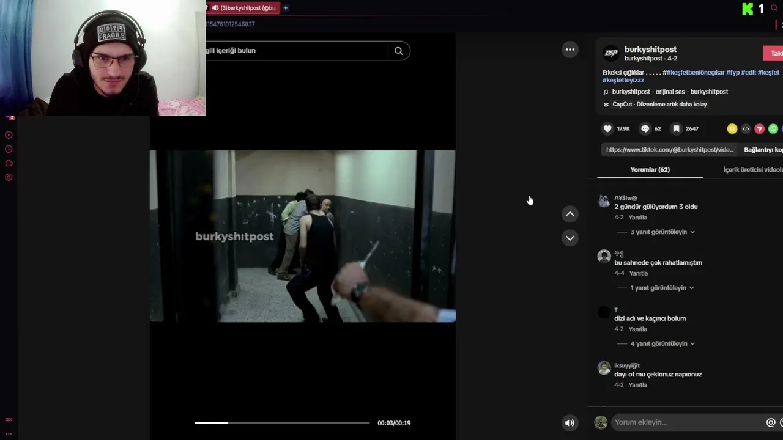The height and width of the screenshot is (440, 783).
Task: Click the GX Corner icon at the sidebar bottom
Action: (x=9, y=420)
